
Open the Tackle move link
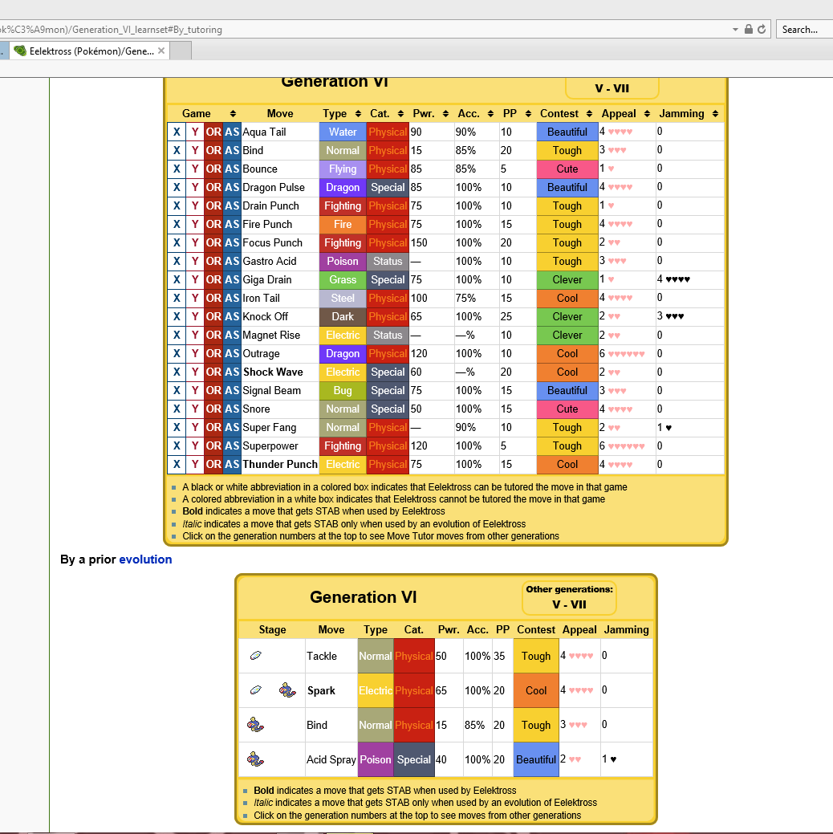tap(321, 656)
